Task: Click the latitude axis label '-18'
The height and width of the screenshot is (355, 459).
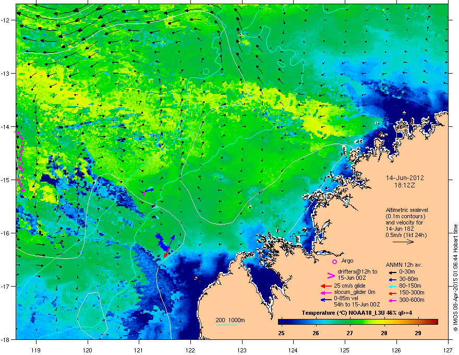Action: [x=5, y=339]
